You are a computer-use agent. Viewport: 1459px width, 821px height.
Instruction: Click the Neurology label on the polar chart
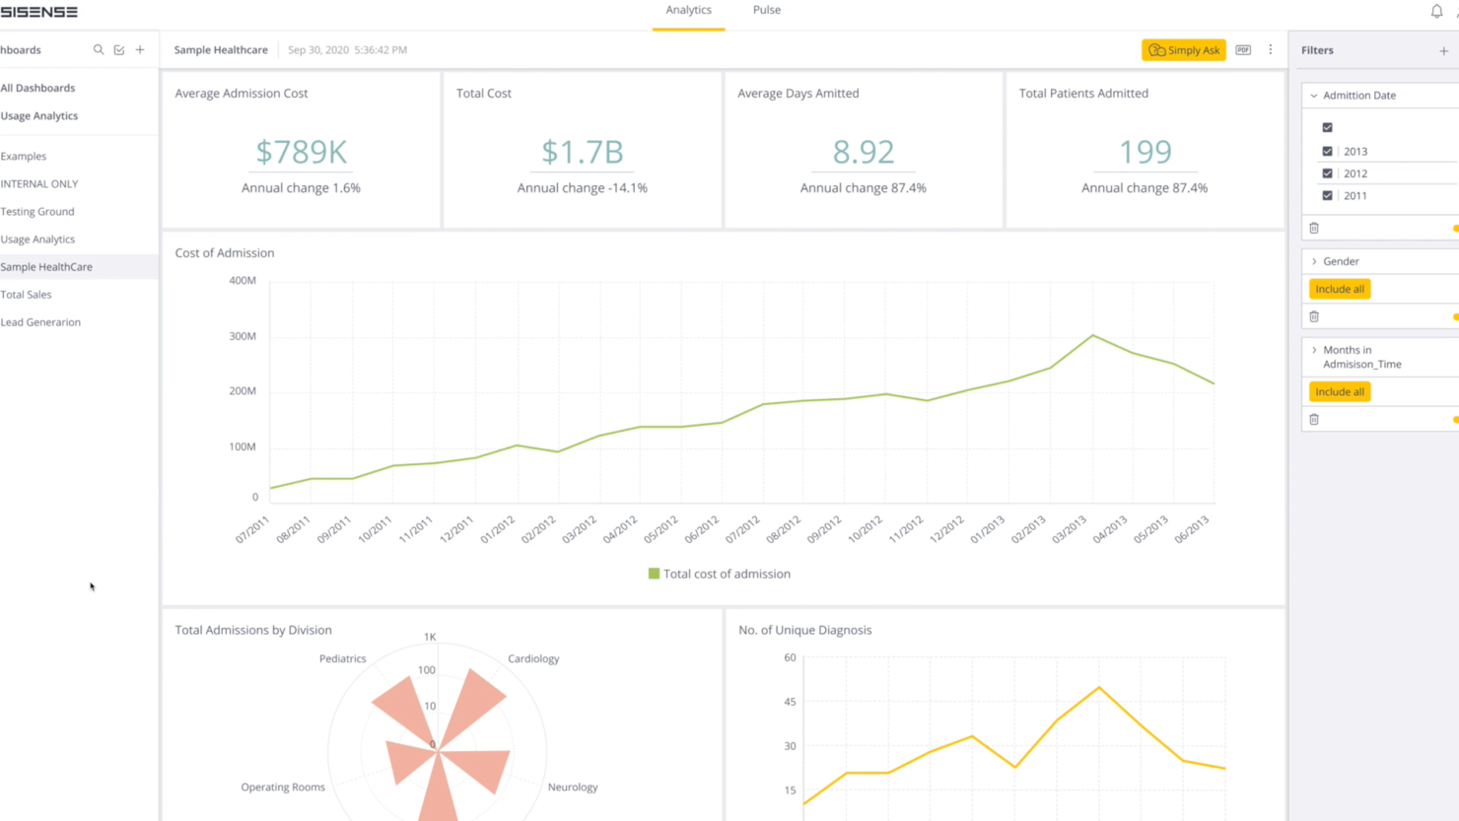click(573, 787)
